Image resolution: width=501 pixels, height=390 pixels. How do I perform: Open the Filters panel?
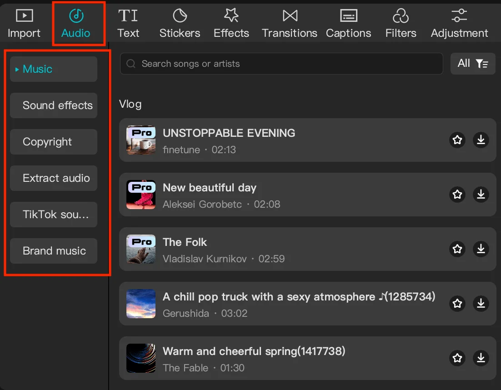[x=401, y=24]
